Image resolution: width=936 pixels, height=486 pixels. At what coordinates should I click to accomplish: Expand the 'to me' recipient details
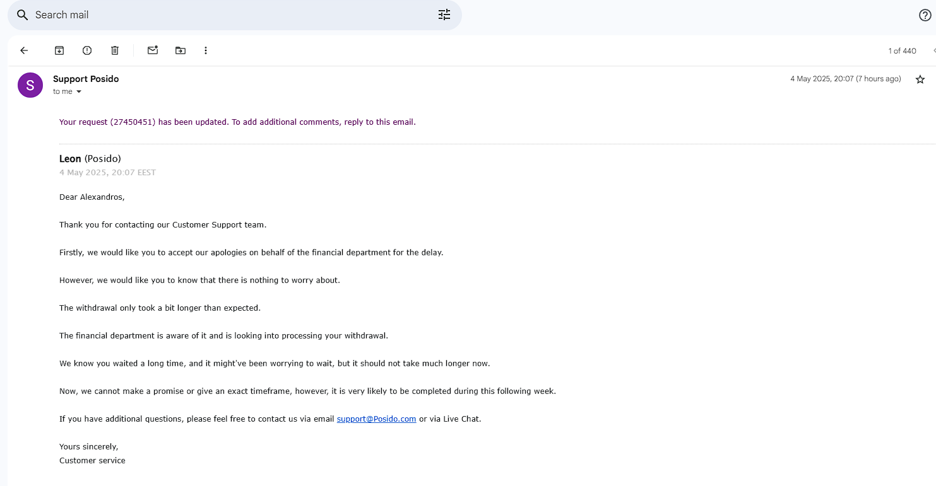point(79,92)
